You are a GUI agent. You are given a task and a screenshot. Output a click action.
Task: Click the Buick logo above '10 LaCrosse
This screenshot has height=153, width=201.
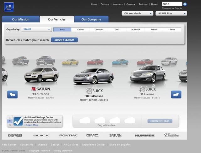[x=95, y=91]
